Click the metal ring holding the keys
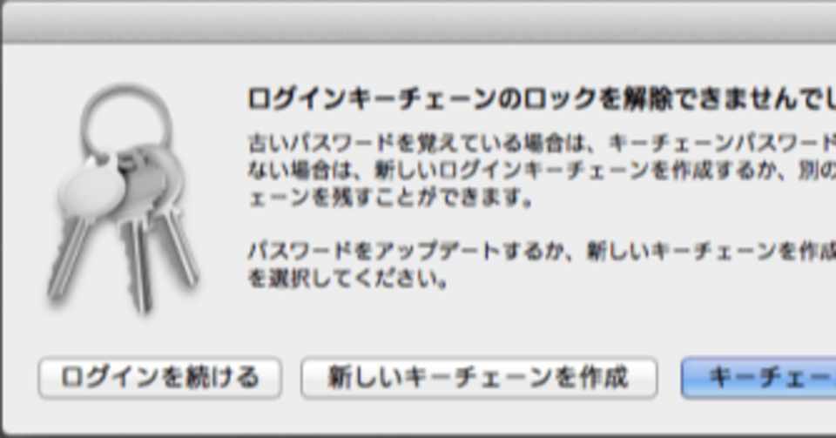 click(127, 121)
